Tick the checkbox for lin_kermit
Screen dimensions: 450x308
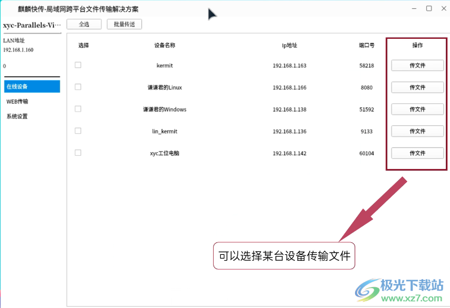click(78, 131)
